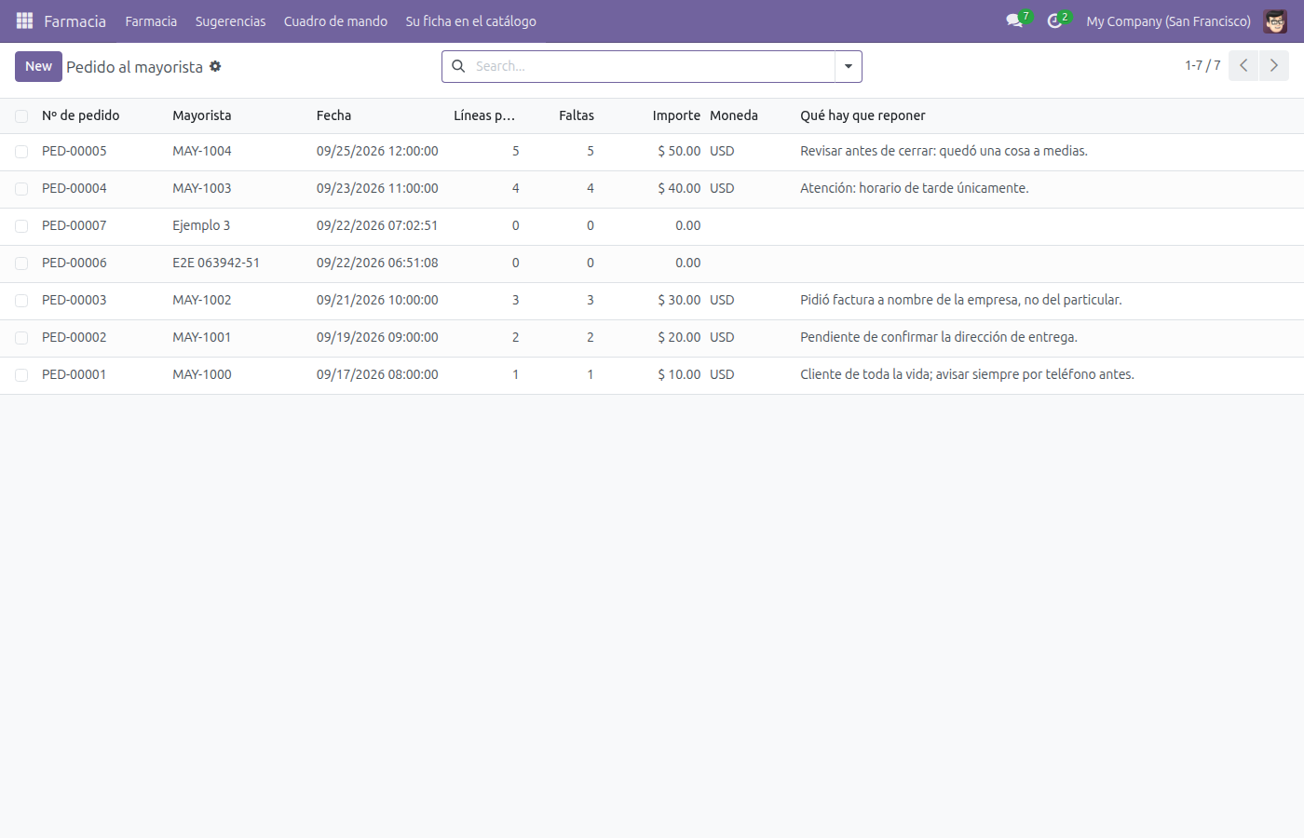Viewport: 1304px width, 838px height.
Task: Open the Sugerencias menu
Action: 230,20
